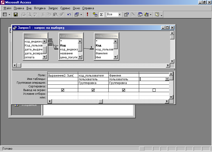Open table name dropdown in fourth column

167,79
